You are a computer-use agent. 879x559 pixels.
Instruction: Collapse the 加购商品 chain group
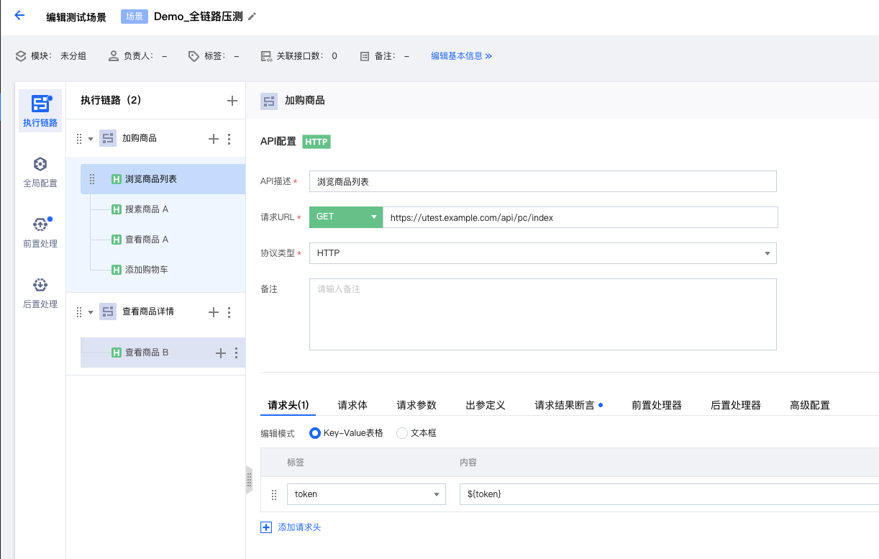point(91,139)
